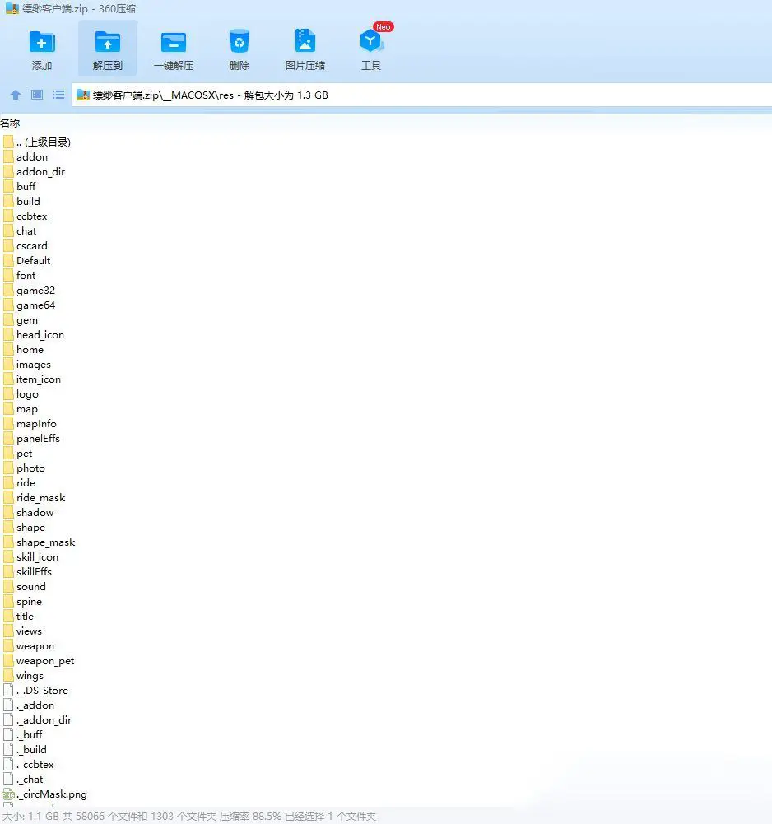Image resolution: width=772 pixels, height=824 pixels.
Task: Select the build folder name
Action: click(x=28, y=202)
